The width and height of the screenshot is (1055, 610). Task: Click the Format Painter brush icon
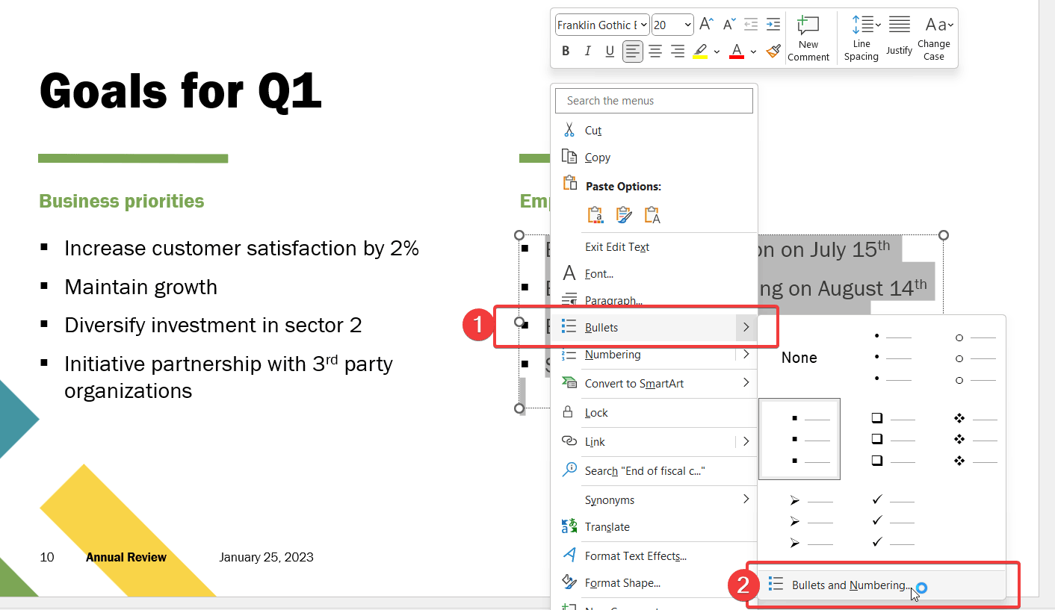(773, 51)
